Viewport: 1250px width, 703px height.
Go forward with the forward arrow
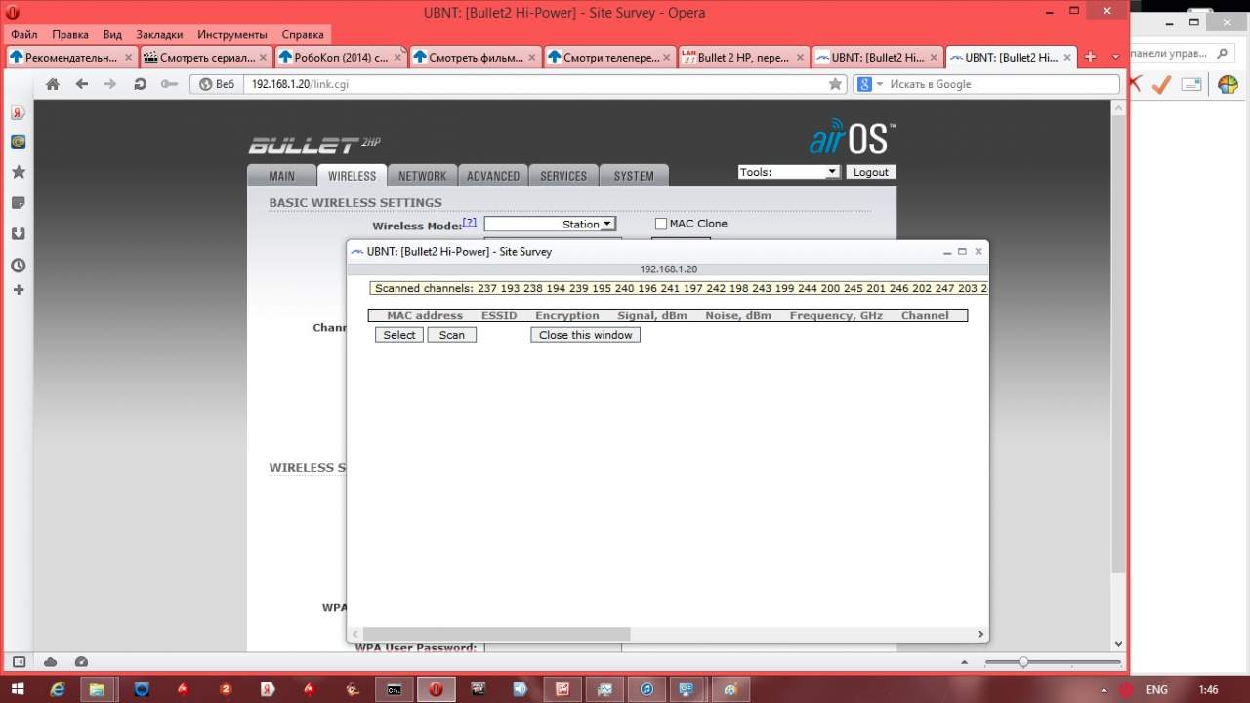click(x=110, y=84)
